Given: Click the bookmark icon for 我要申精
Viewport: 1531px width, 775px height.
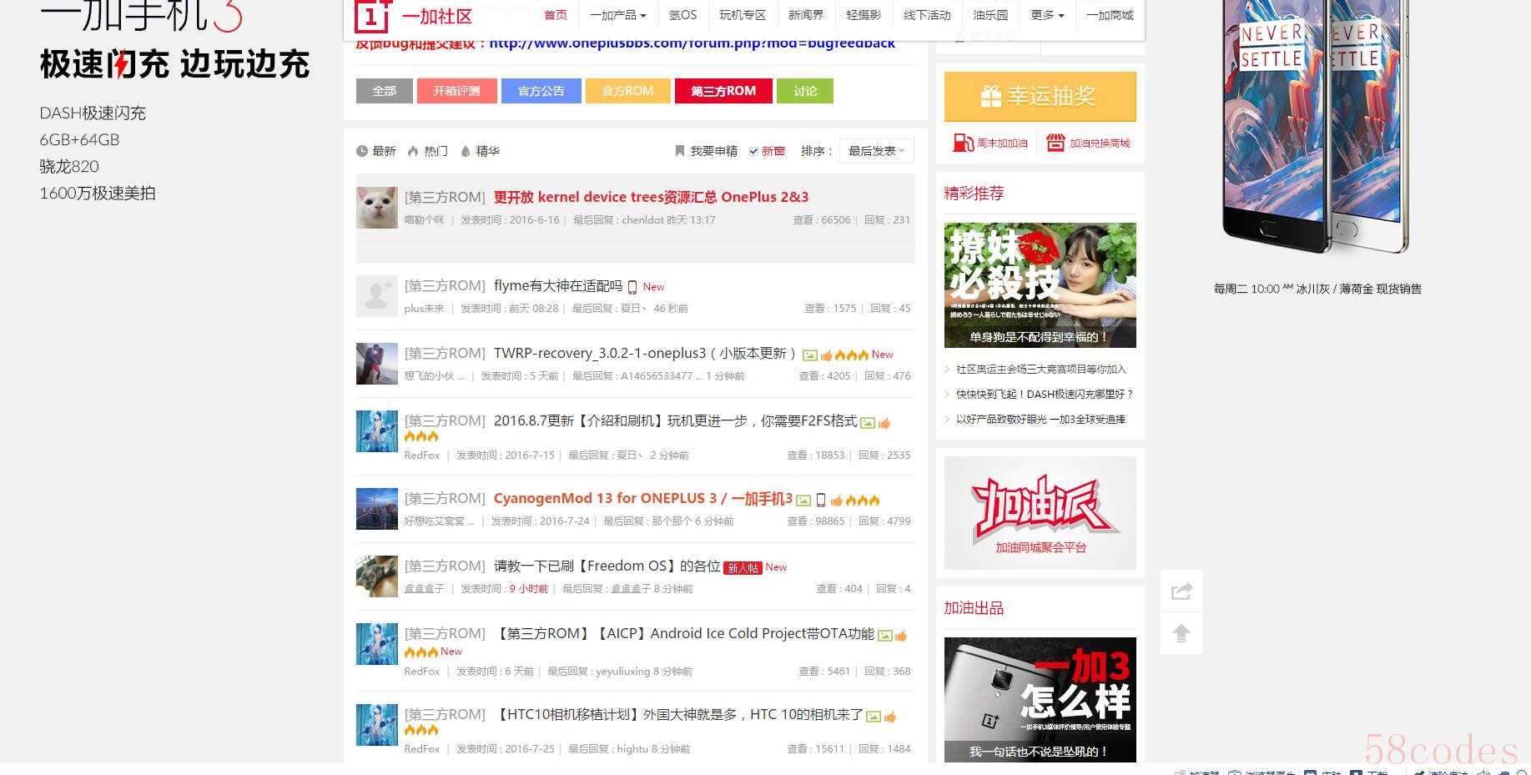Looking at the screenshot, I should tap(679, 151).
